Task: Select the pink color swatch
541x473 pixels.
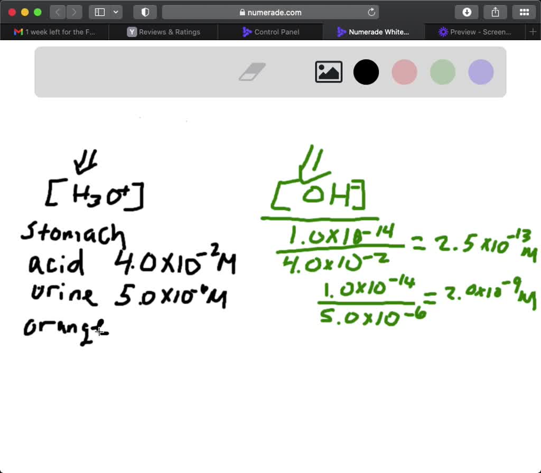Action: click(x=404, y=72)
